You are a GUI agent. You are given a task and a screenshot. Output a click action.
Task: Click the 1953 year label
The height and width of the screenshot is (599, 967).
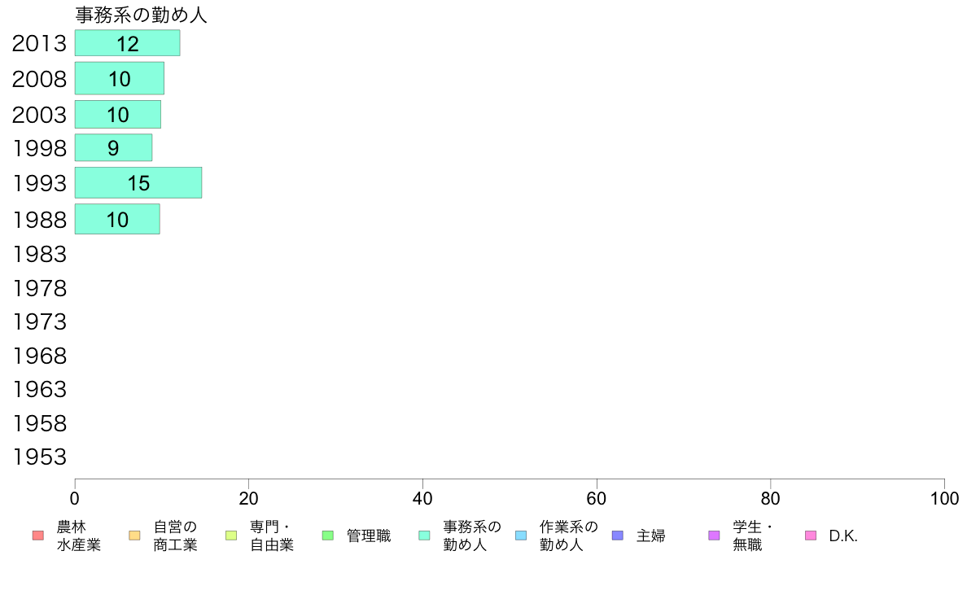(39, 457)
